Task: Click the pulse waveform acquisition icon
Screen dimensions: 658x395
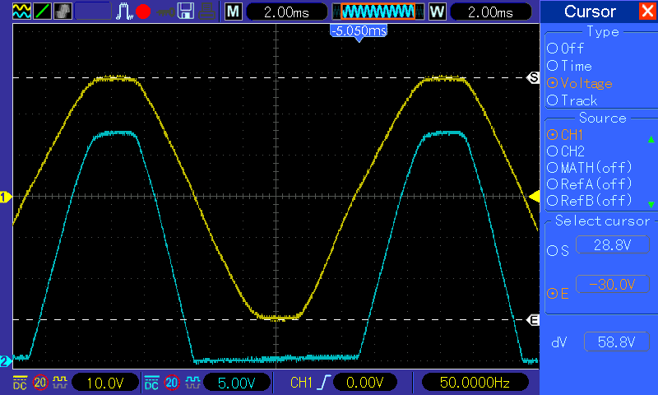Action: pos(124,12)
